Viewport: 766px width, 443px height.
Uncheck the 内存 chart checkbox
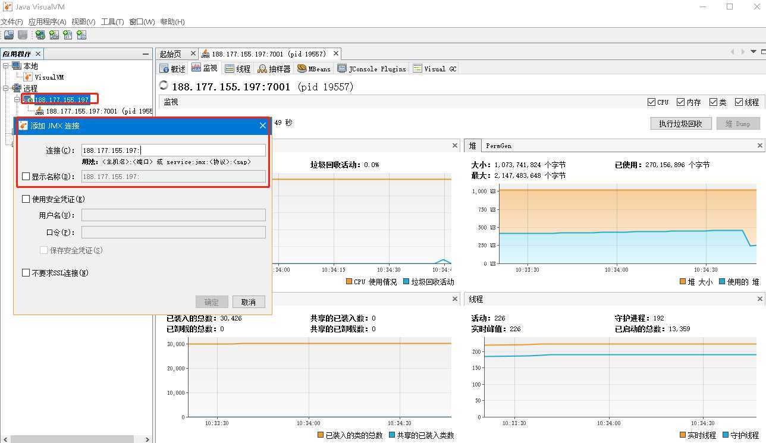click(x=680, y=102)
